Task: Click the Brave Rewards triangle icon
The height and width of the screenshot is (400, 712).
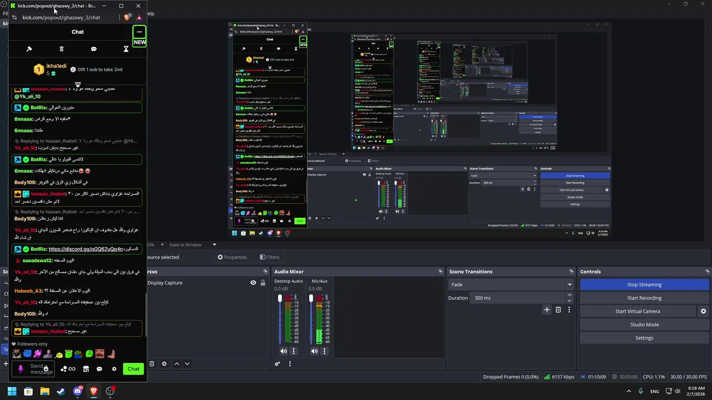Action: coord(139,17)
